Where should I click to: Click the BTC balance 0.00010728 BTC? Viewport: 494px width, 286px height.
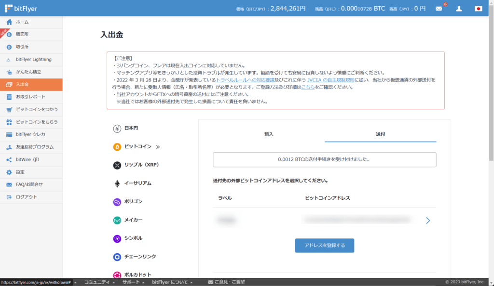[x=363, y=9]
